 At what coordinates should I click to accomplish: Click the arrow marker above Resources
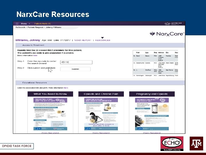[x=103, y=38]
